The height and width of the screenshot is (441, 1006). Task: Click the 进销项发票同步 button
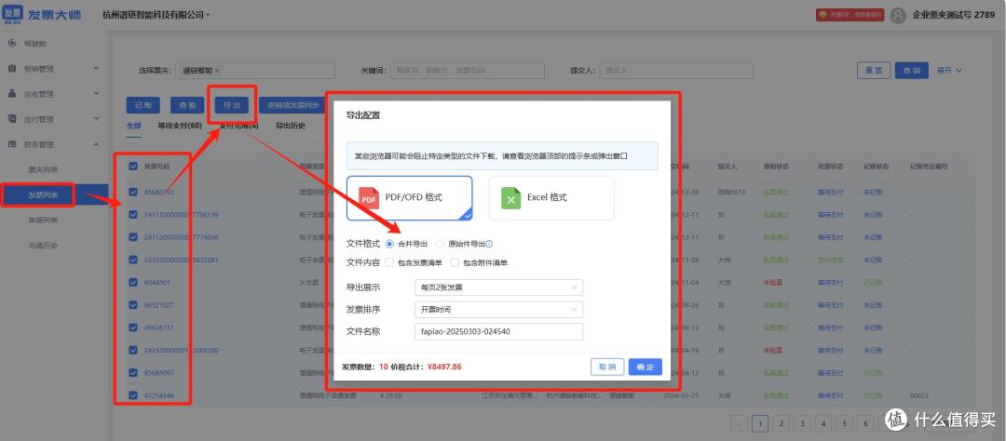coord(292,106)
